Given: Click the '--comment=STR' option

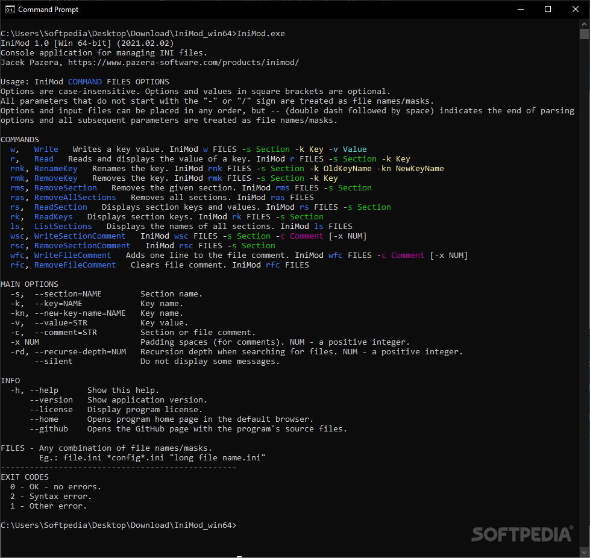Looking at the screenshot, I should click(66, 333).
